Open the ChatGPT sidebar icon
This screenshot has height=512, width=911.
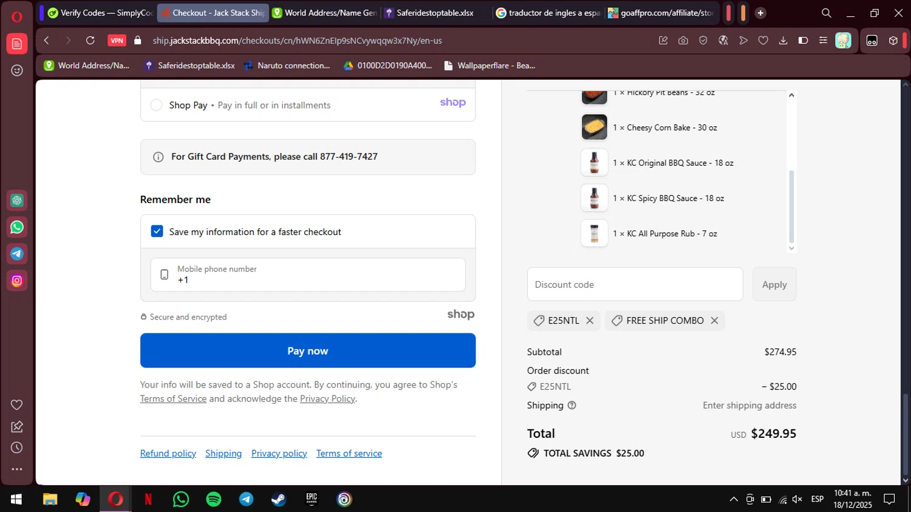coord(17,200)
